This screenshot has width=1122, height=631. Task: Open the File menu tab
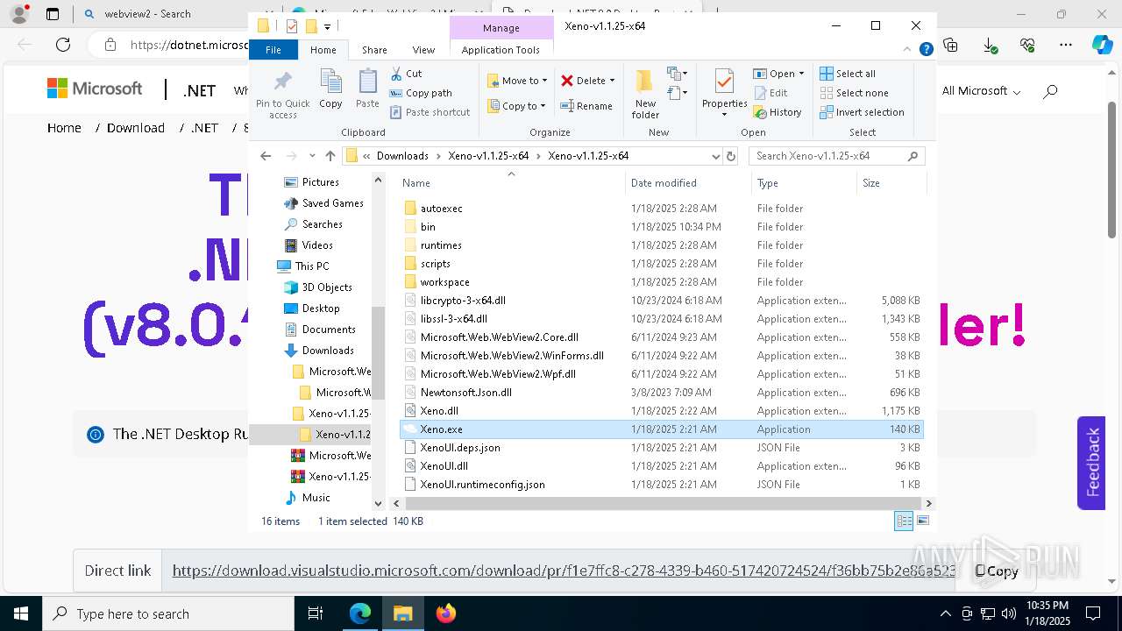coord(273,50)
